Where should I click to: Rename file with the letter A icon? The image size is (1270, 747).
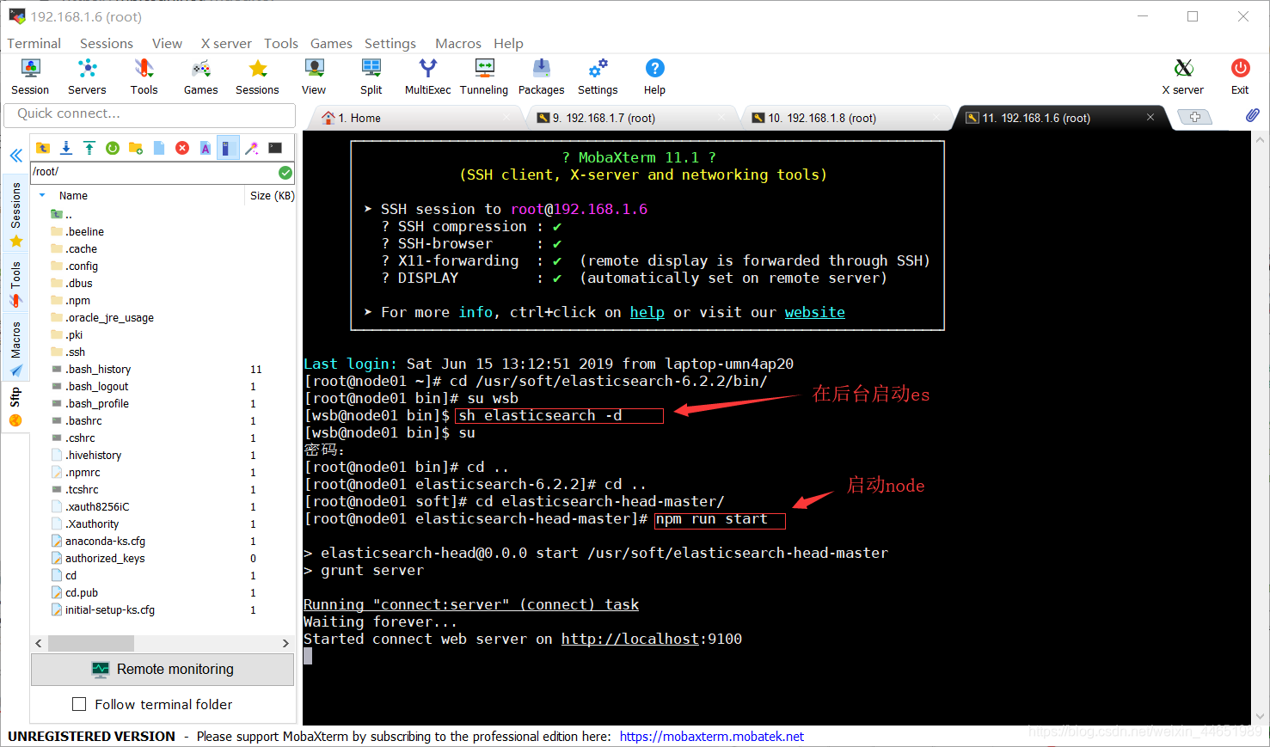pyautogui.click(x=205, y=148)
